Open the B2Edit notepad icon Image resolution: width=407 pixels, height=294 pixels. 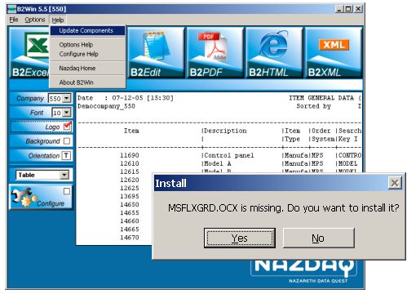[x=156, y=52]
